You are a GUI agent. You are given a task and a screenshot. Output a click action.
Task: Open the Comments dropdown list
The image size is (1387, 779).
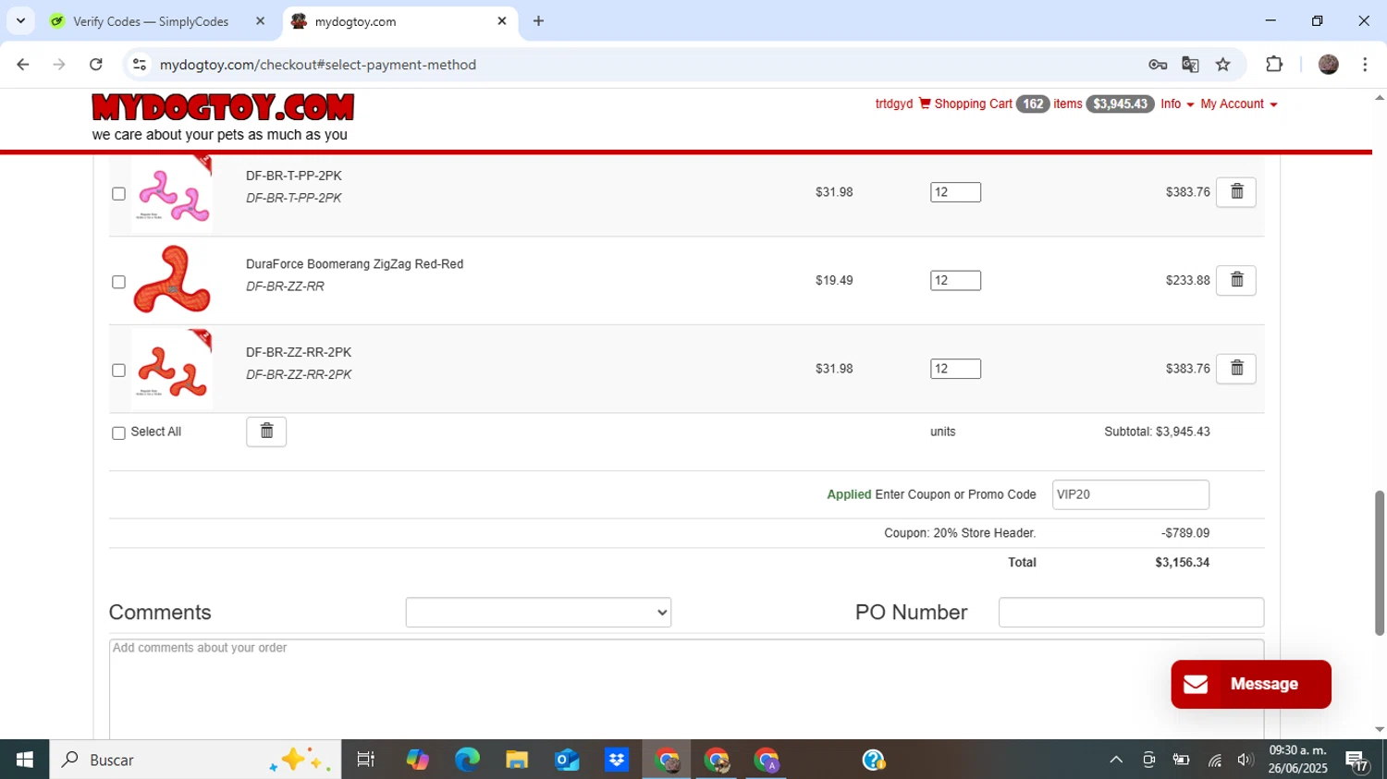538,613
